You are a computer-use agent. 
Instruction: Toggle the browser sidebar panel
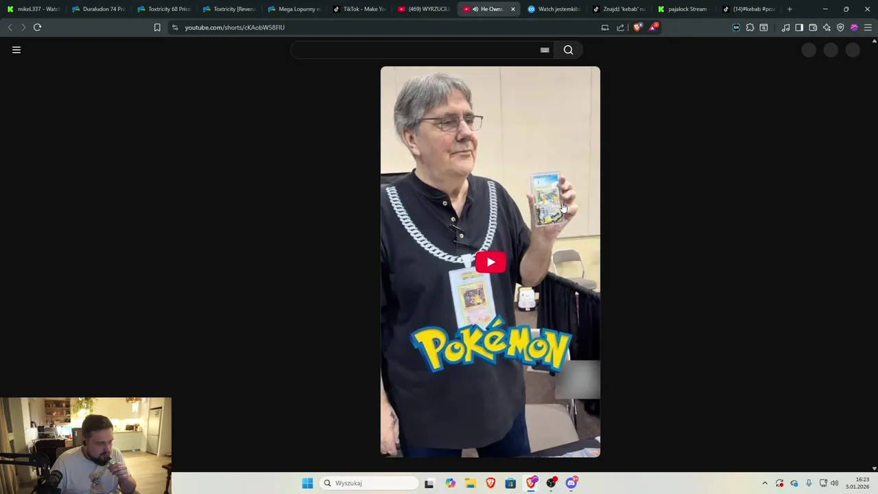click(799, 27)
